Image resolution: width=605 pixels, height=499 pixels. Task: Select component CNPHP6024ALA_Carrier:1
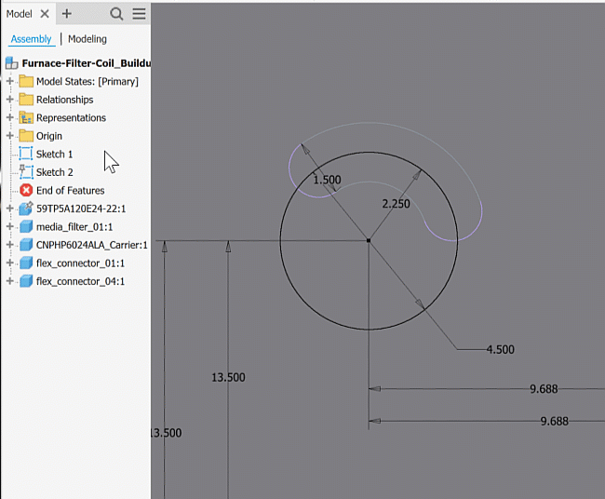pos(92,245)
